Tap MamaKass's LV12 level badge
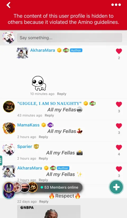The width and height of the screenshot is (127, 218). tap(50, 125)
